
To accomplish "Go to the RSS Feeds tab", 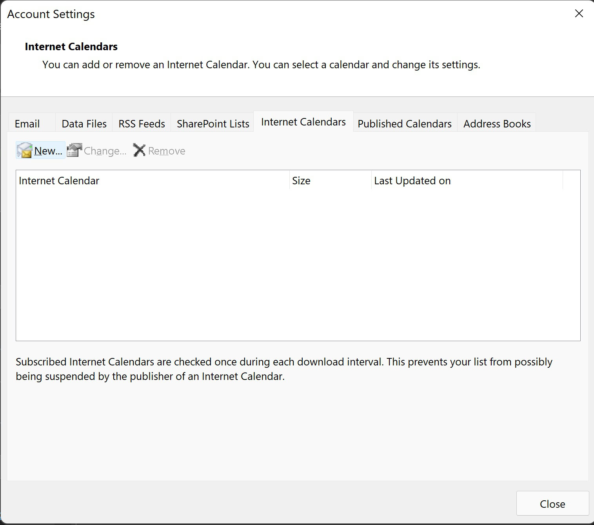I will coord(142,124).
